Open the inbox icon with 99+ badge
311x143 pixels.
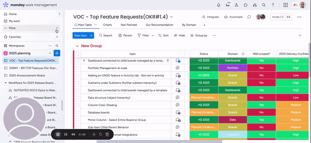(x=228, y=5)
